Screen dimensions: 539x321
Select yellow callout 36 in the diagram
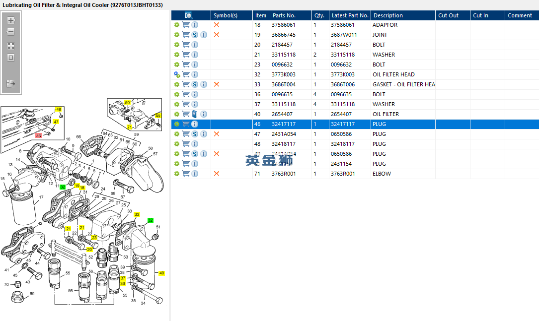click(122, 284)
